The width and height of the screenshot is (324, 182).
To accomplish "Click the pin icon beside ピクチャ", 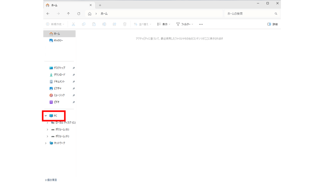I will 74,88.
